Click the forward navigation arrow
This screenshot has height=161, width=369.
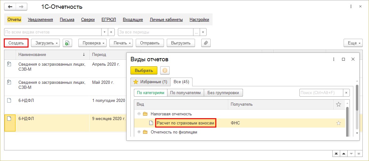pos(21,7)
